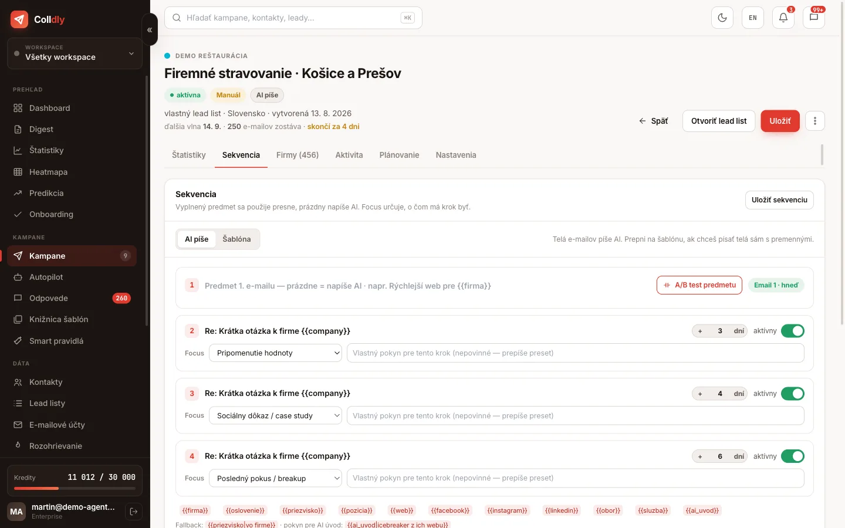The image size is (845, 528).
Task: Open the Onboarding page
Action: click(72, 214)
